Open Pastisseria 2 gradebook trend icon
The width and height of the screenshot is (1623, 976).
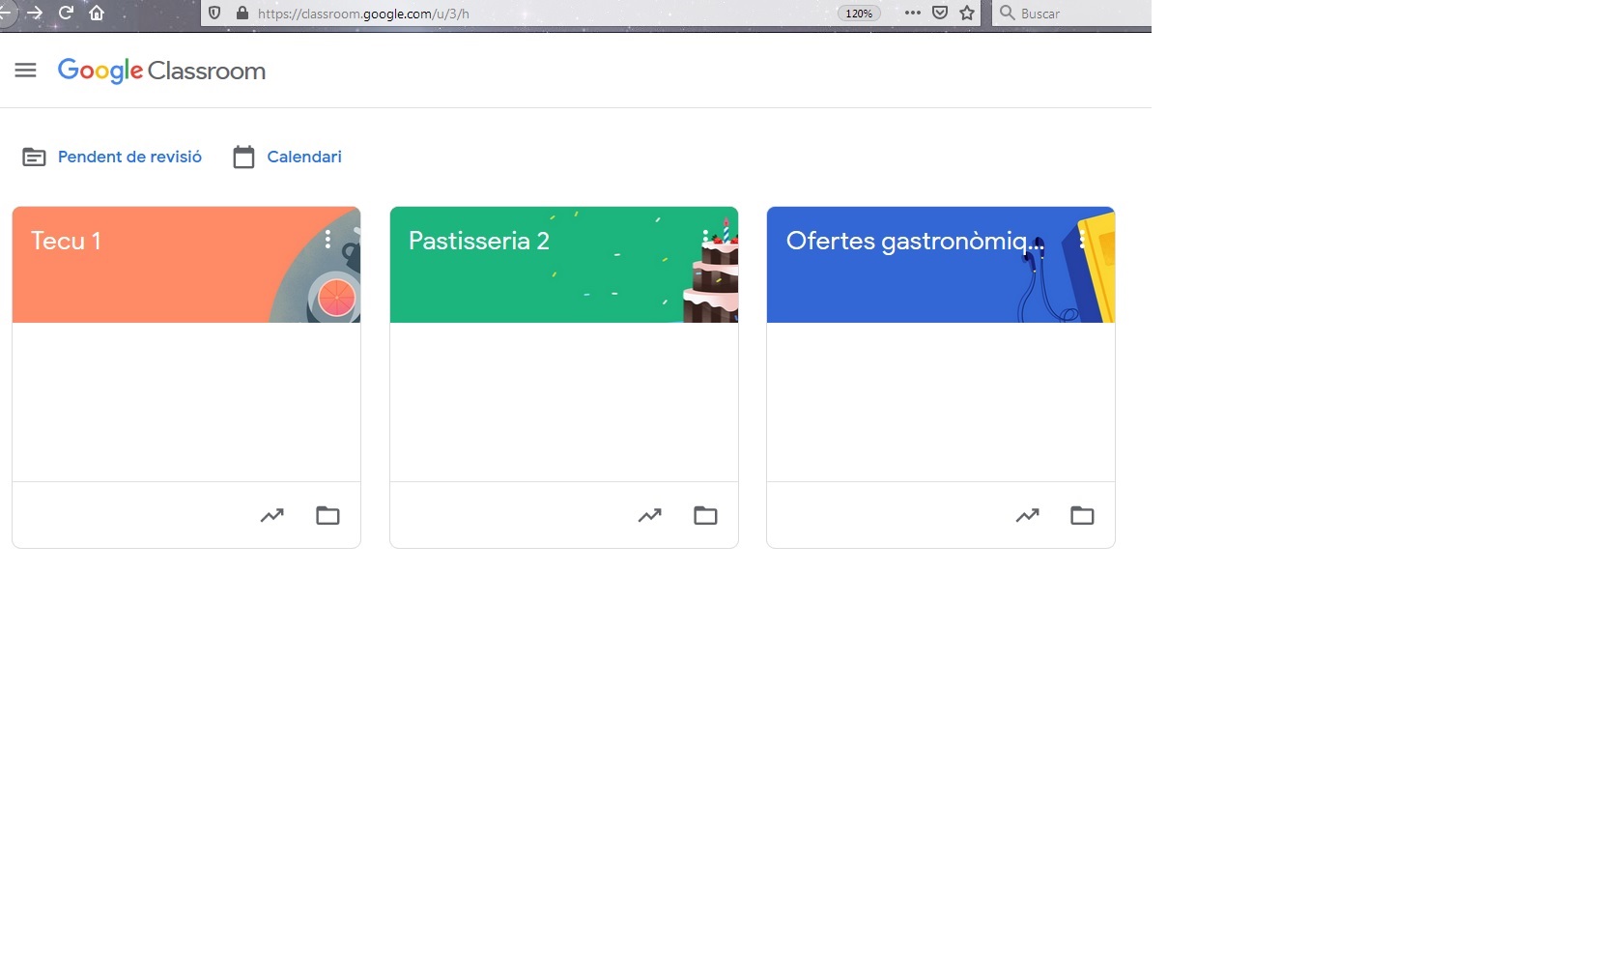coord(650,515)
